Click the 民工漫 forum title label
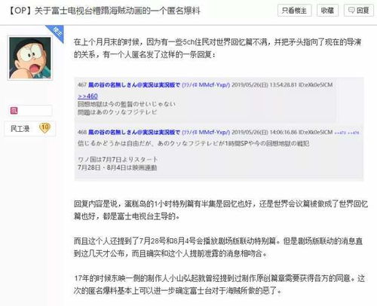The width and height of the screenshot is (377, 306). pos(20,129)
